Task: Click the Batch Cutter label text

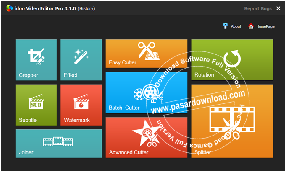Action: pos(124,108)
